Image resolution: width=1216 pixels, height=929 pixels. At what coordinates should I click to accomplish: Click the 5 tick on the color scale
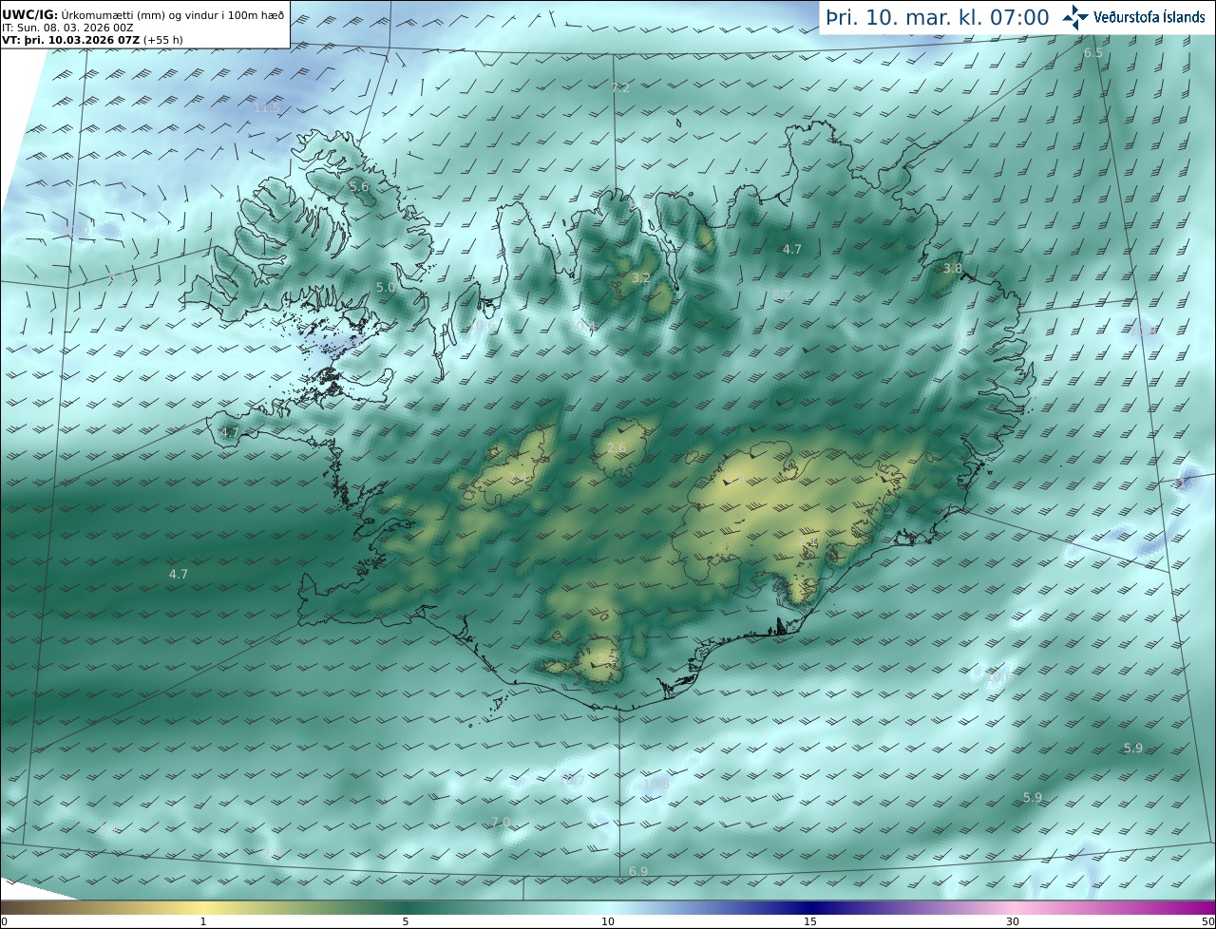coord(406,921)
